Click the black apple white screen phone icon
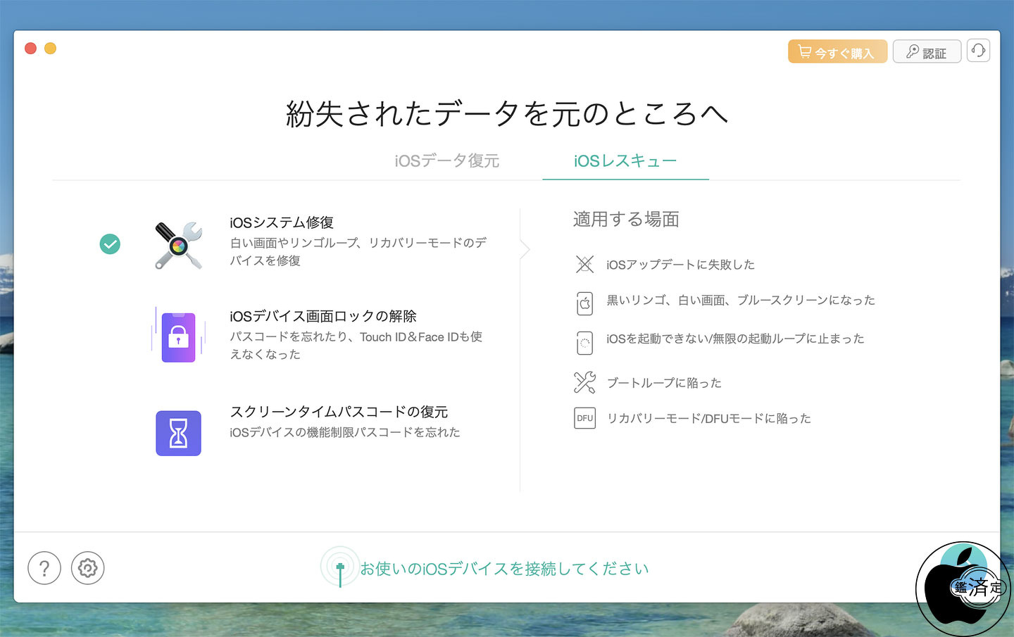Screen dimensions: 1014x637 click(x=584, y=303)
